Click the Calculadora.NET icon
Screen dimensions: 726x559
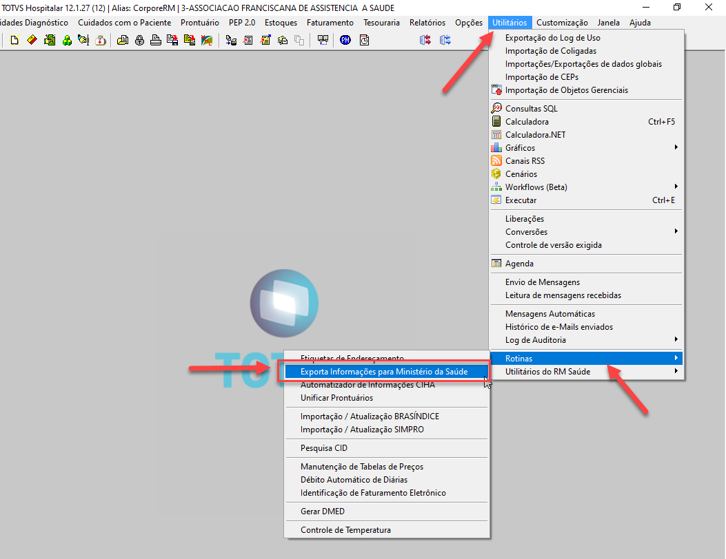pos(496,134)
